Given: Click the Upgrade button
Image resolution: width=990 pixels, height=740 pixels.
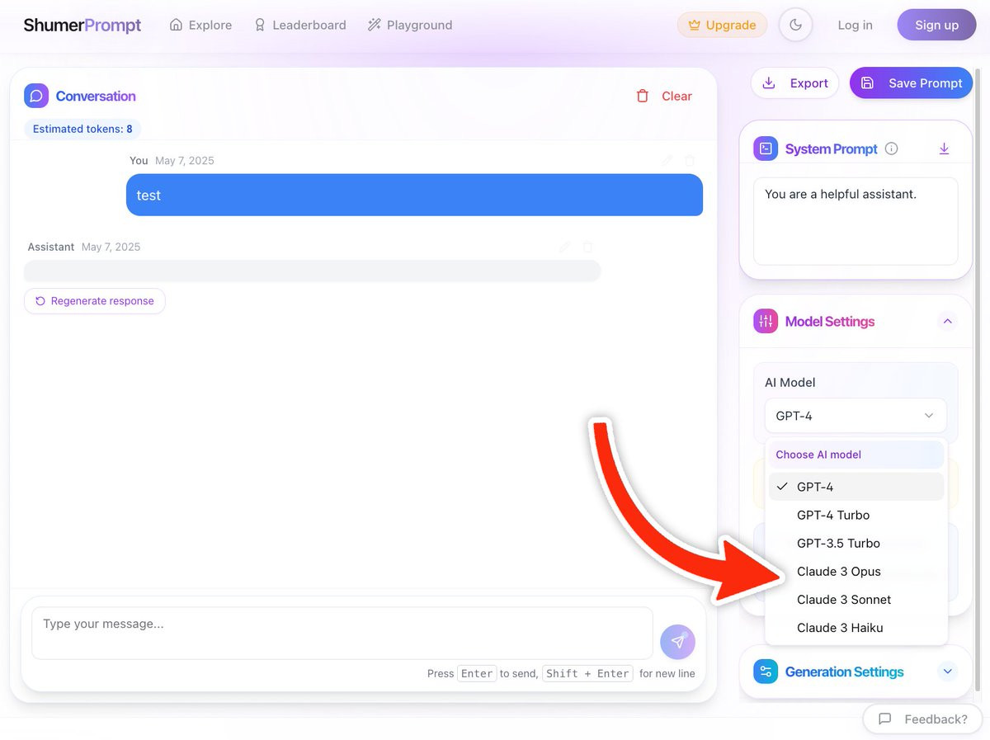Looking at the screenshot, I should click(722, 25).
